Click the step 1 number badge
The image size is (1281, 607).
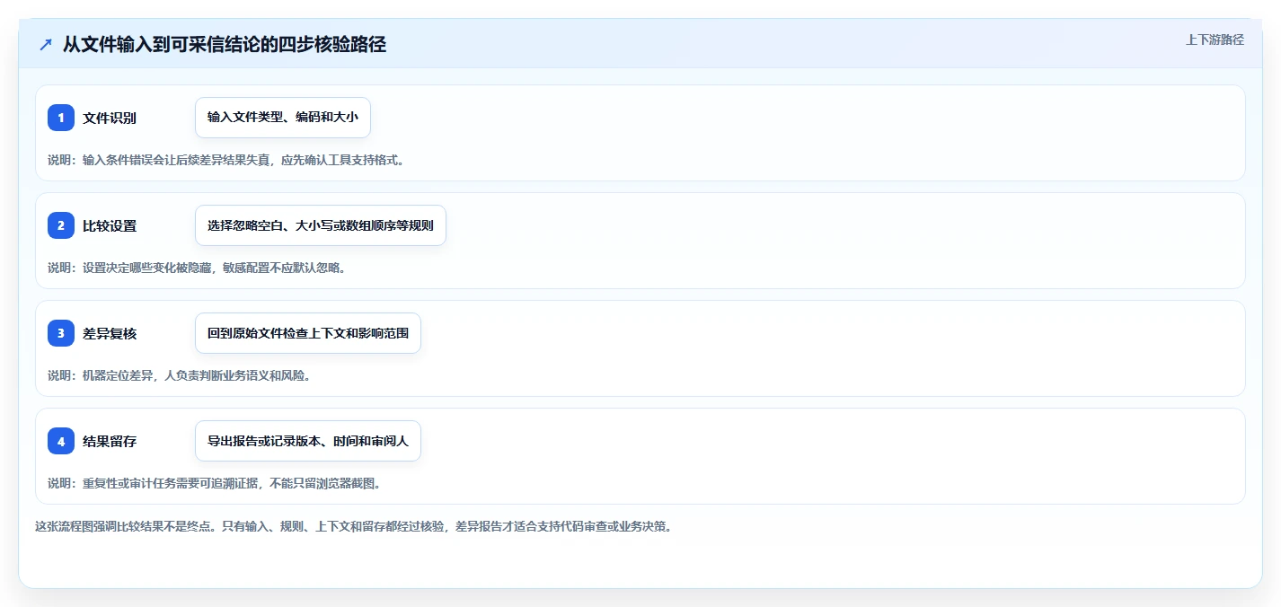[61, 118]
